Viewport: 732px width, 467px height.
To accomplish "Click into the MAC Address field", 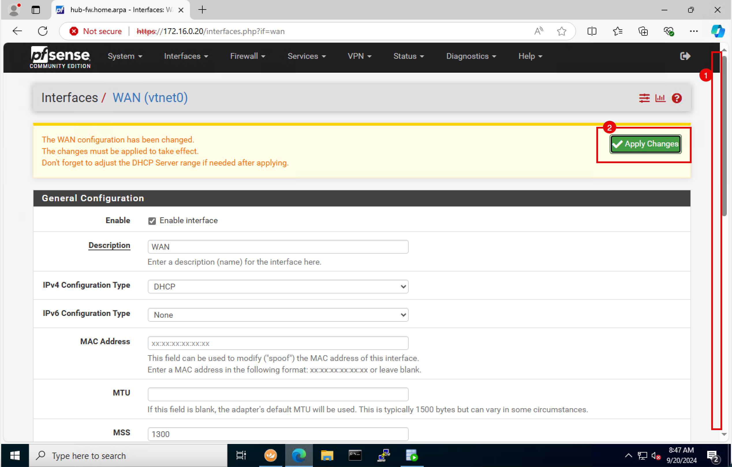I will 278,343.
